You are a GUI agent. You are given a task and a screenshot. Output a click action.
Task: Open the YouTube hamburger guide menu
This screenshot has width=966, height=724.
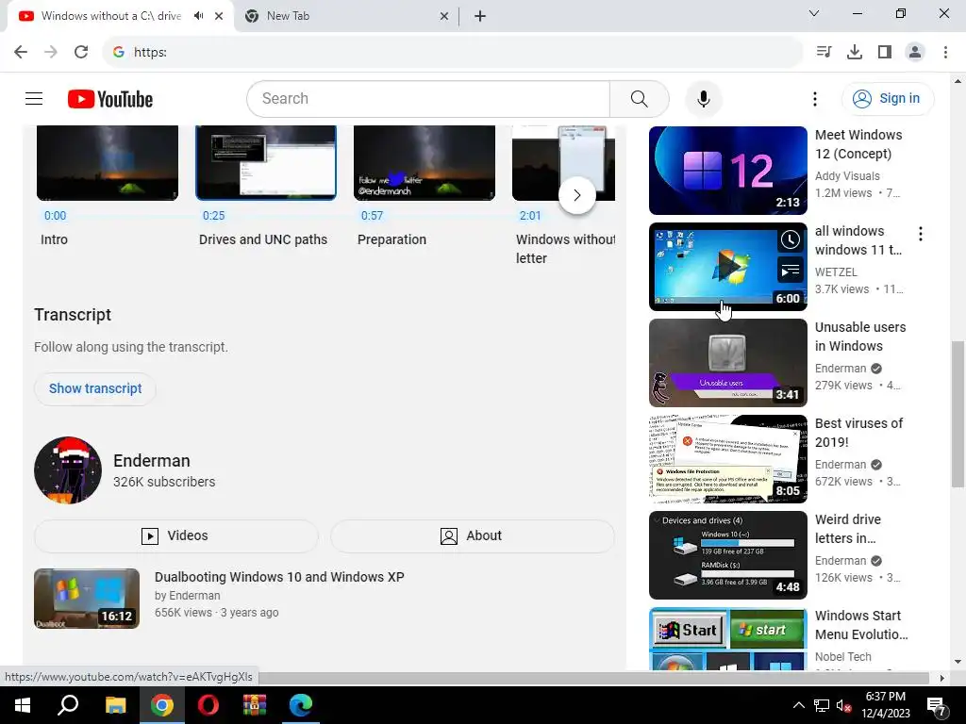click(34, 98)
